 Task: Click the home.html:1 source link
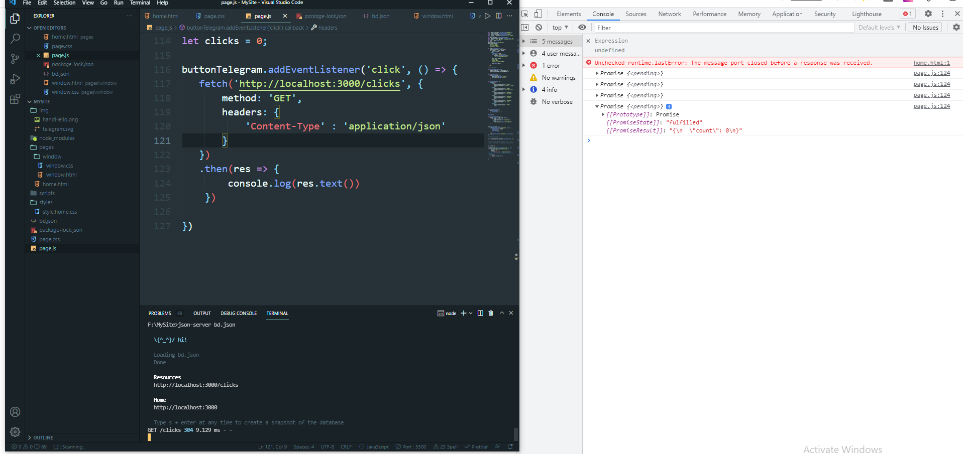click(931, 63)
